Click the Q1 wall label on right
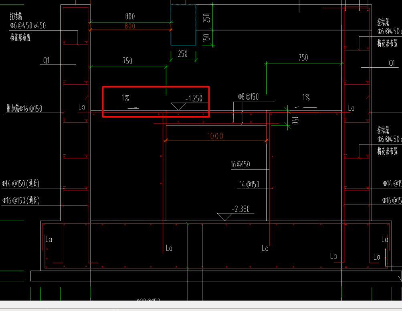402x311 pixels. point(392,63)
